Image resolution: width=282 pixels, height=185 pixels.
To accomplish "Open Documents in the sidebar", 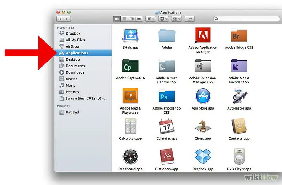I will click(83, 66).
